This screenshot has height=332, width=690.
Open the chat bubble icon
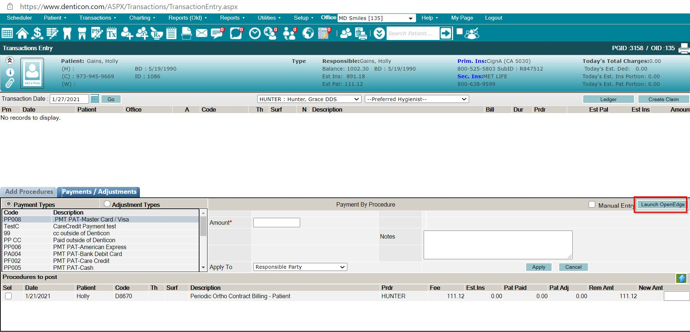[x=236, y=33]
